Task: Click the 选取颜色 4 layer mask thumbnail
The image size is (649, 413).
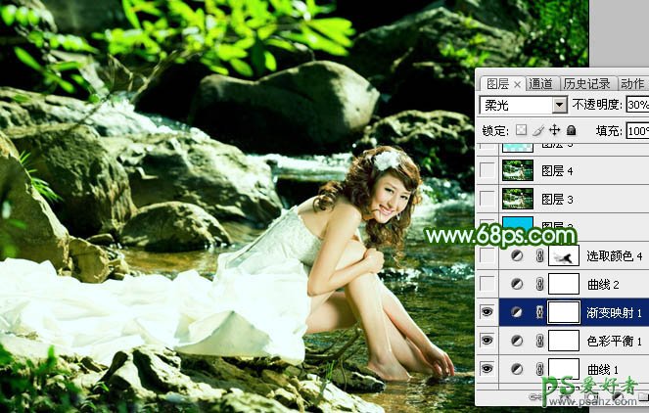Action: 562,256
